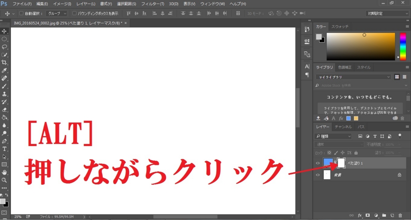
Task: Select the Zoom tool
Action: [x=4, y=180]
